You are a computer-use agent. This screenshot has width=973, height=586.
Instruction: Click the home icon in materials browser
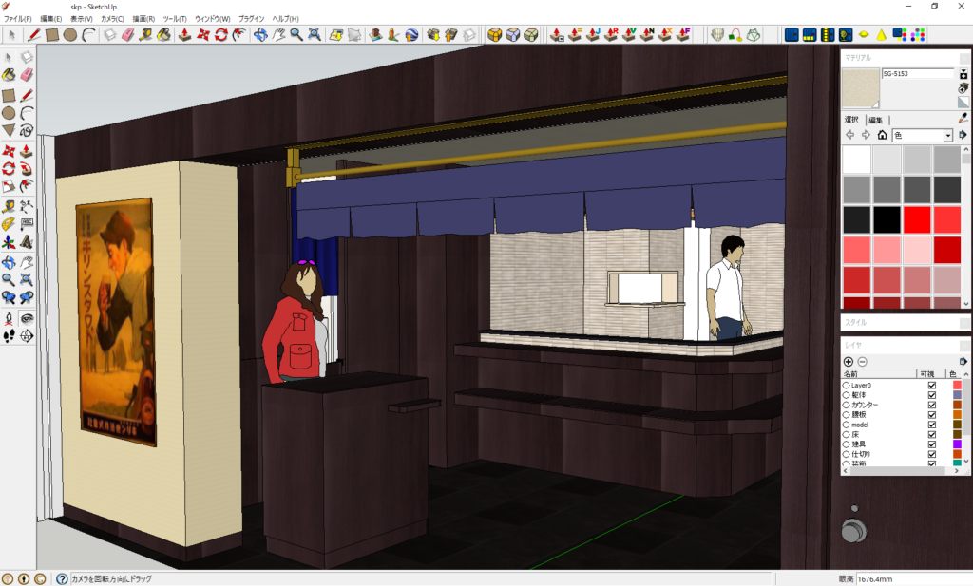pyautogui.click(x=882, y=135)
